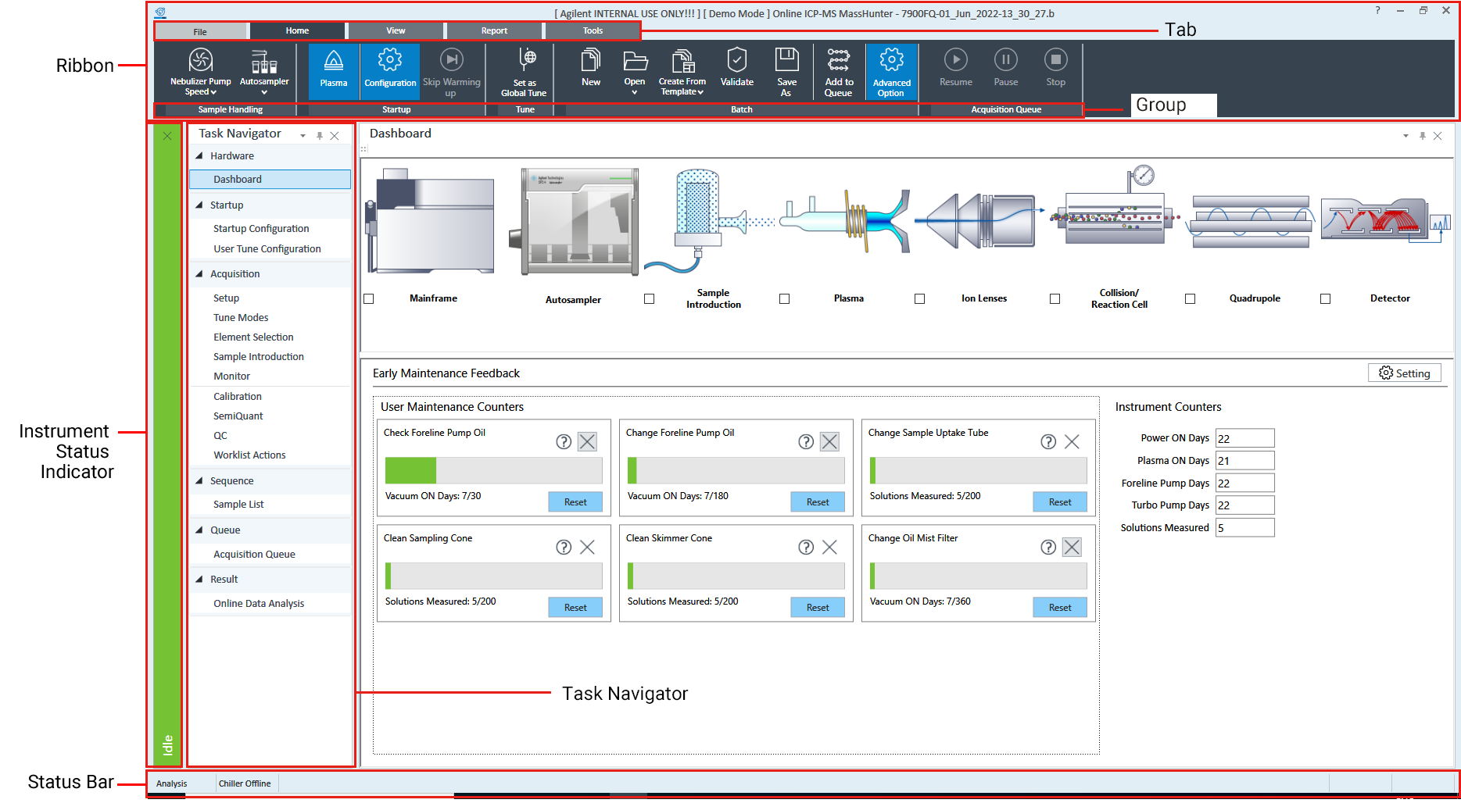Collapse the Hardware tree section

click(x=199, y=156)
